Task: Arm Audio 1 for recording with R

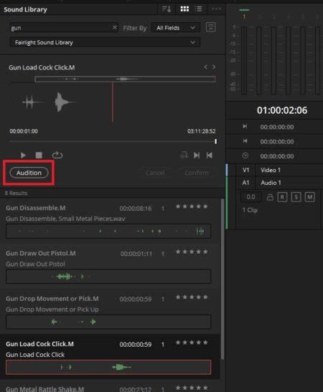Action: tap(282, 197)
